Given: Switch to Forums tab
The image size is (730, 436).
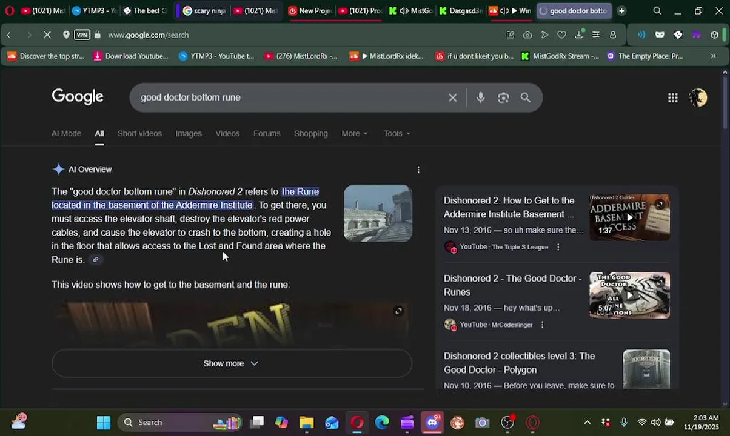Looking at the screenshot, I should [x=267, y=133].
